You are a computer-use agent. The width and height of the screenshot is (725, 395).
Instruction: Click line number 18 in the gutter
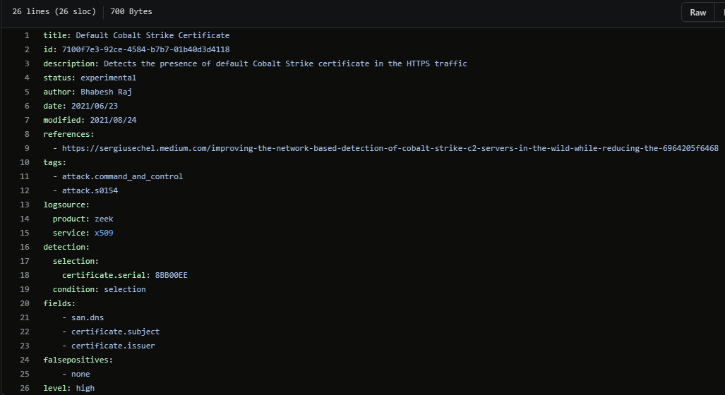click(25, 275)
